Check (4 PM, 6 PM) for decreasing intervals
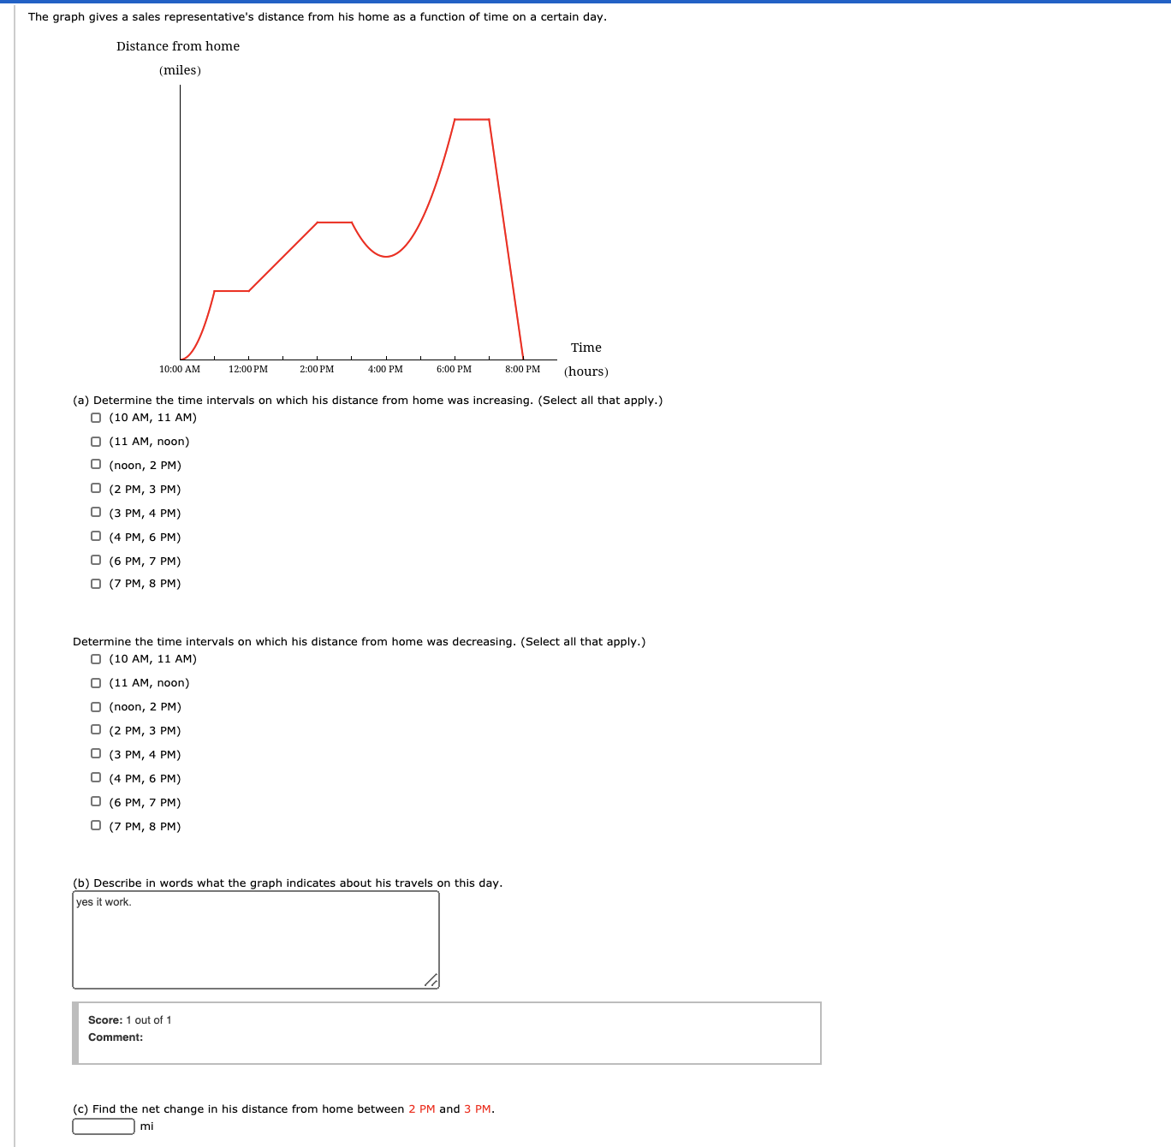The width and height of the screenshot is (1171, 1147). tap(94, 778)
